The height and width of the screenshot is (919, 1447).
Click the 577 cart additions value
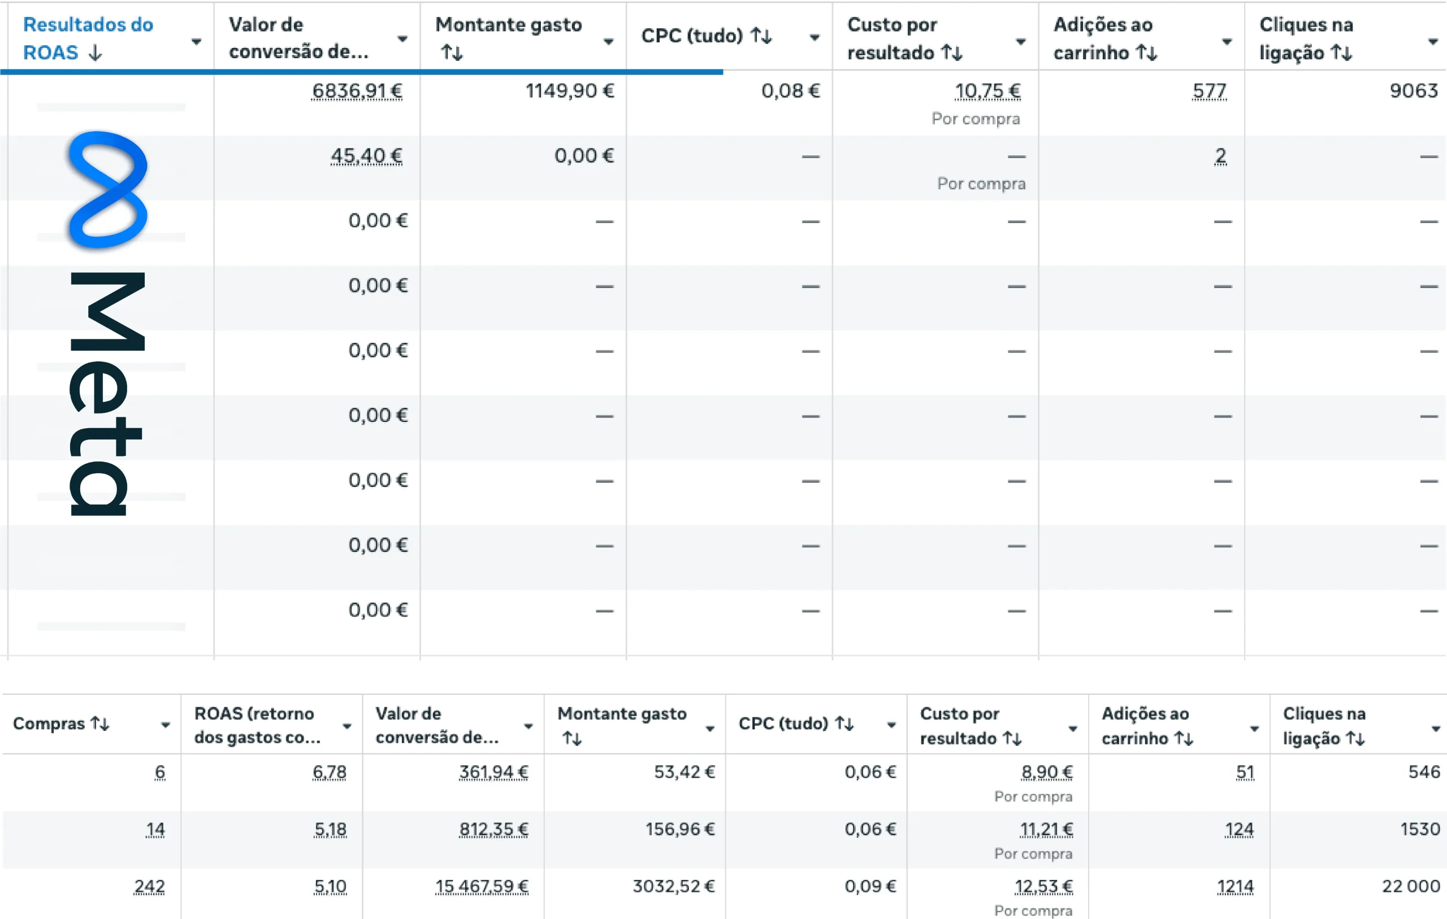point(1208,91)
